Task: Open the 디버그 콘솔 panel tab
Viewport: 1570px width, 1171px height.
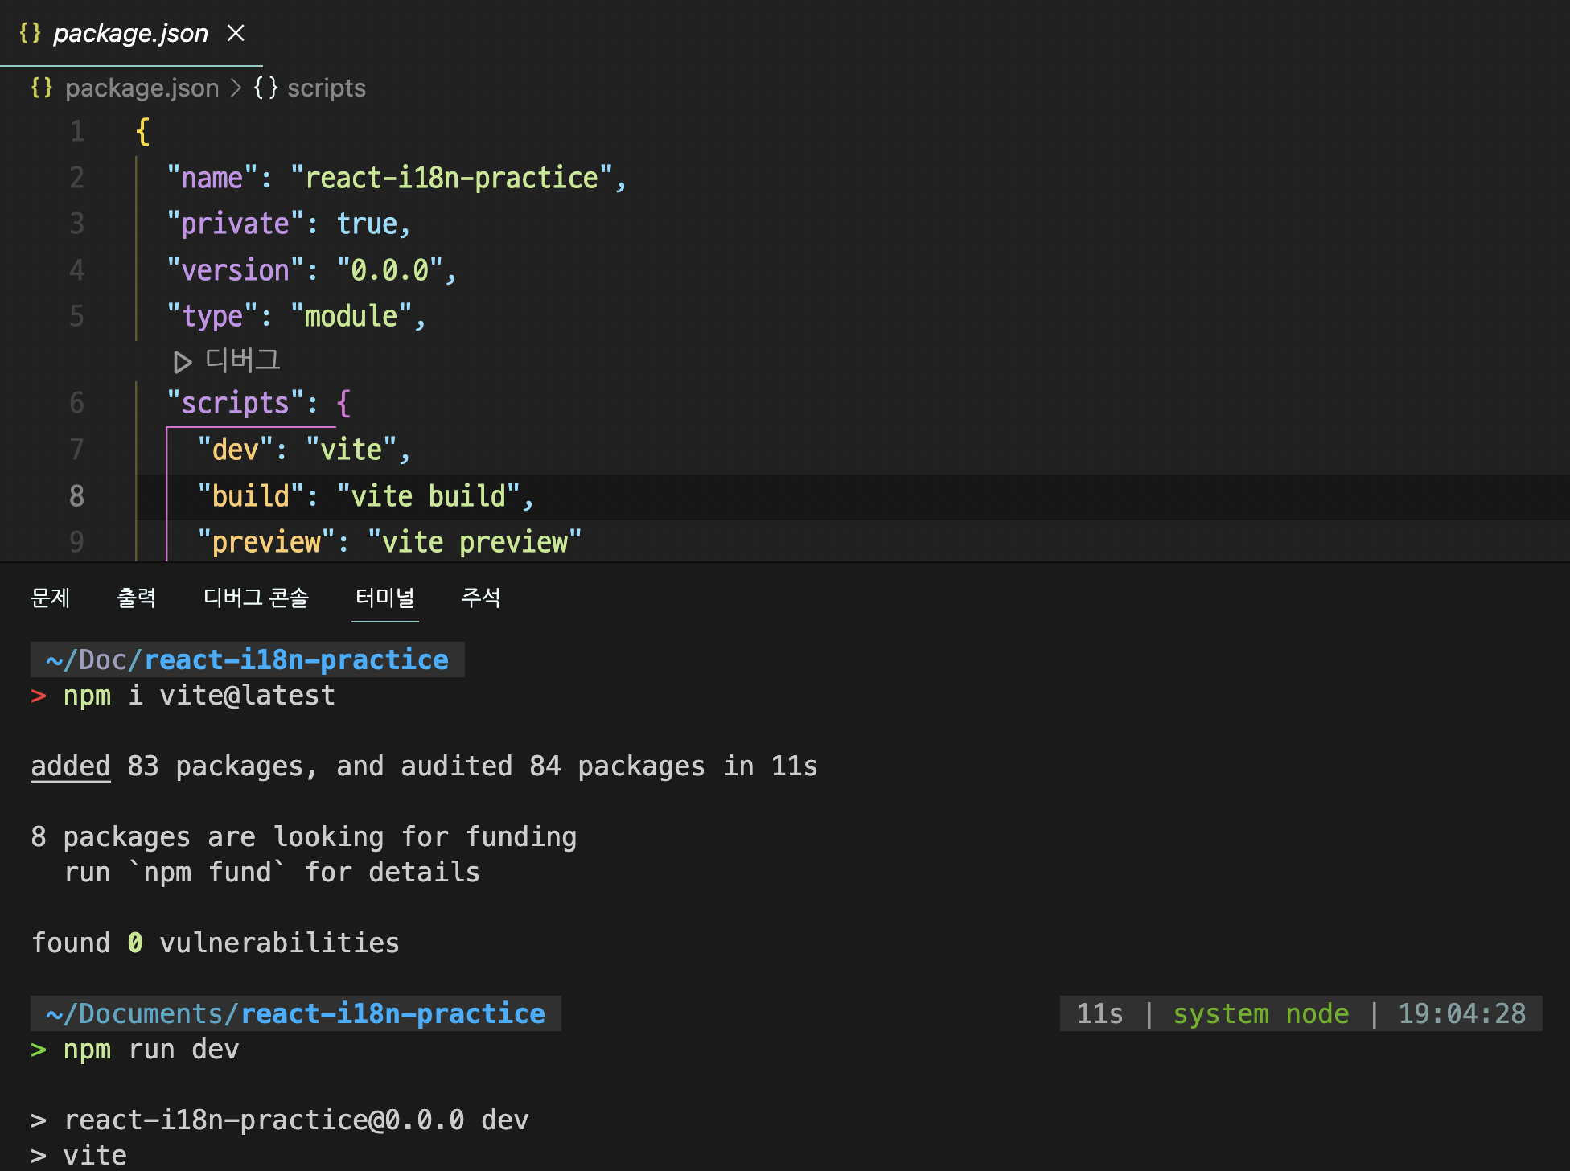Action: [x=256, y=598]
